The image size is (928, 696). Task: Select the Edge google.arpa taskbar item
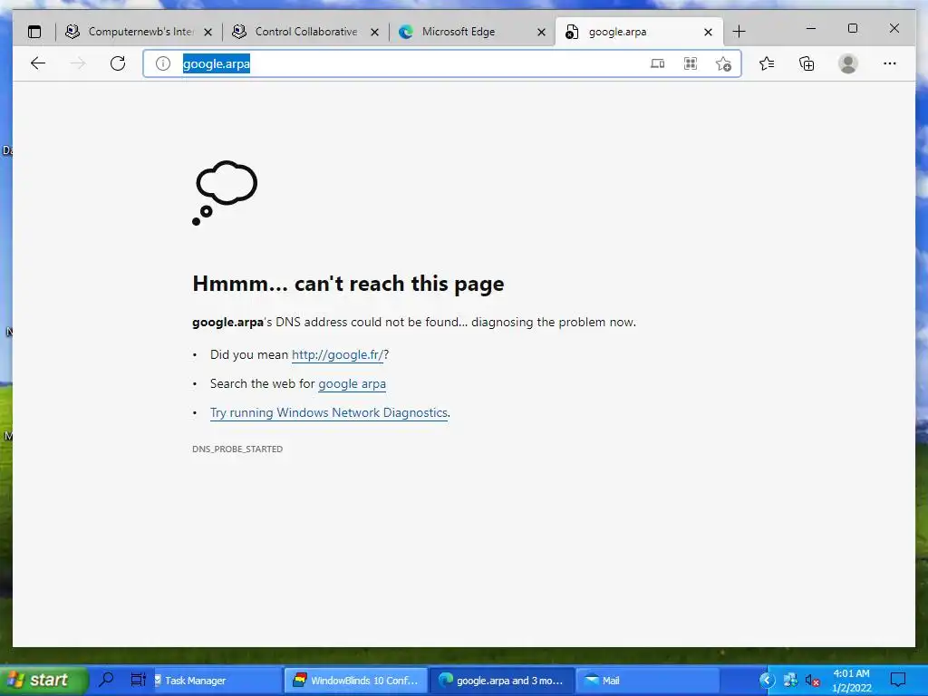tap(501, 680)
